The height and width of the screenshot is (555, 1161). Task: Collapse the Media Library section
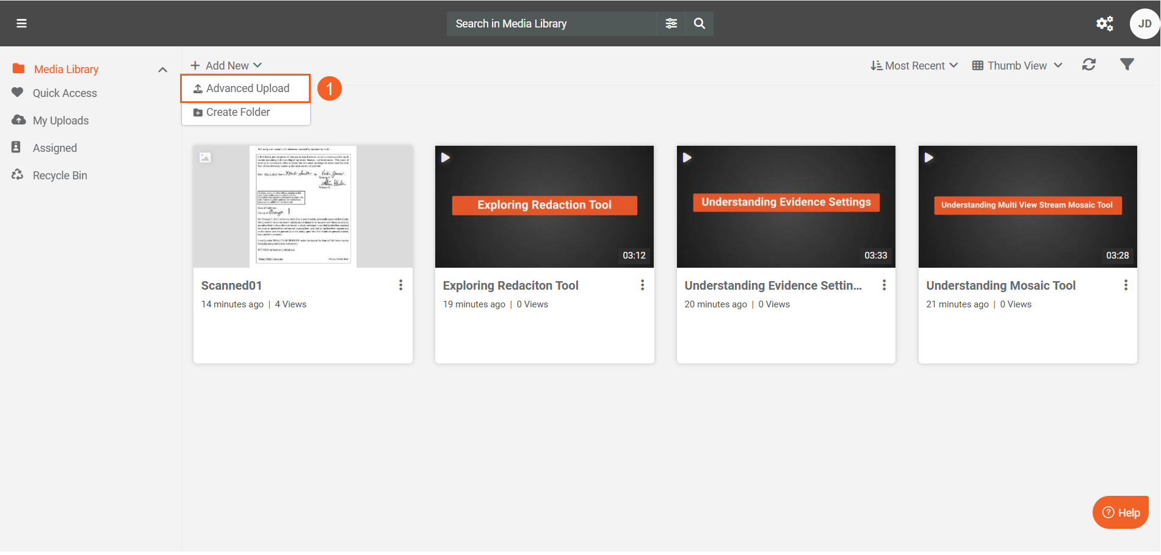(x=162, y=70)
